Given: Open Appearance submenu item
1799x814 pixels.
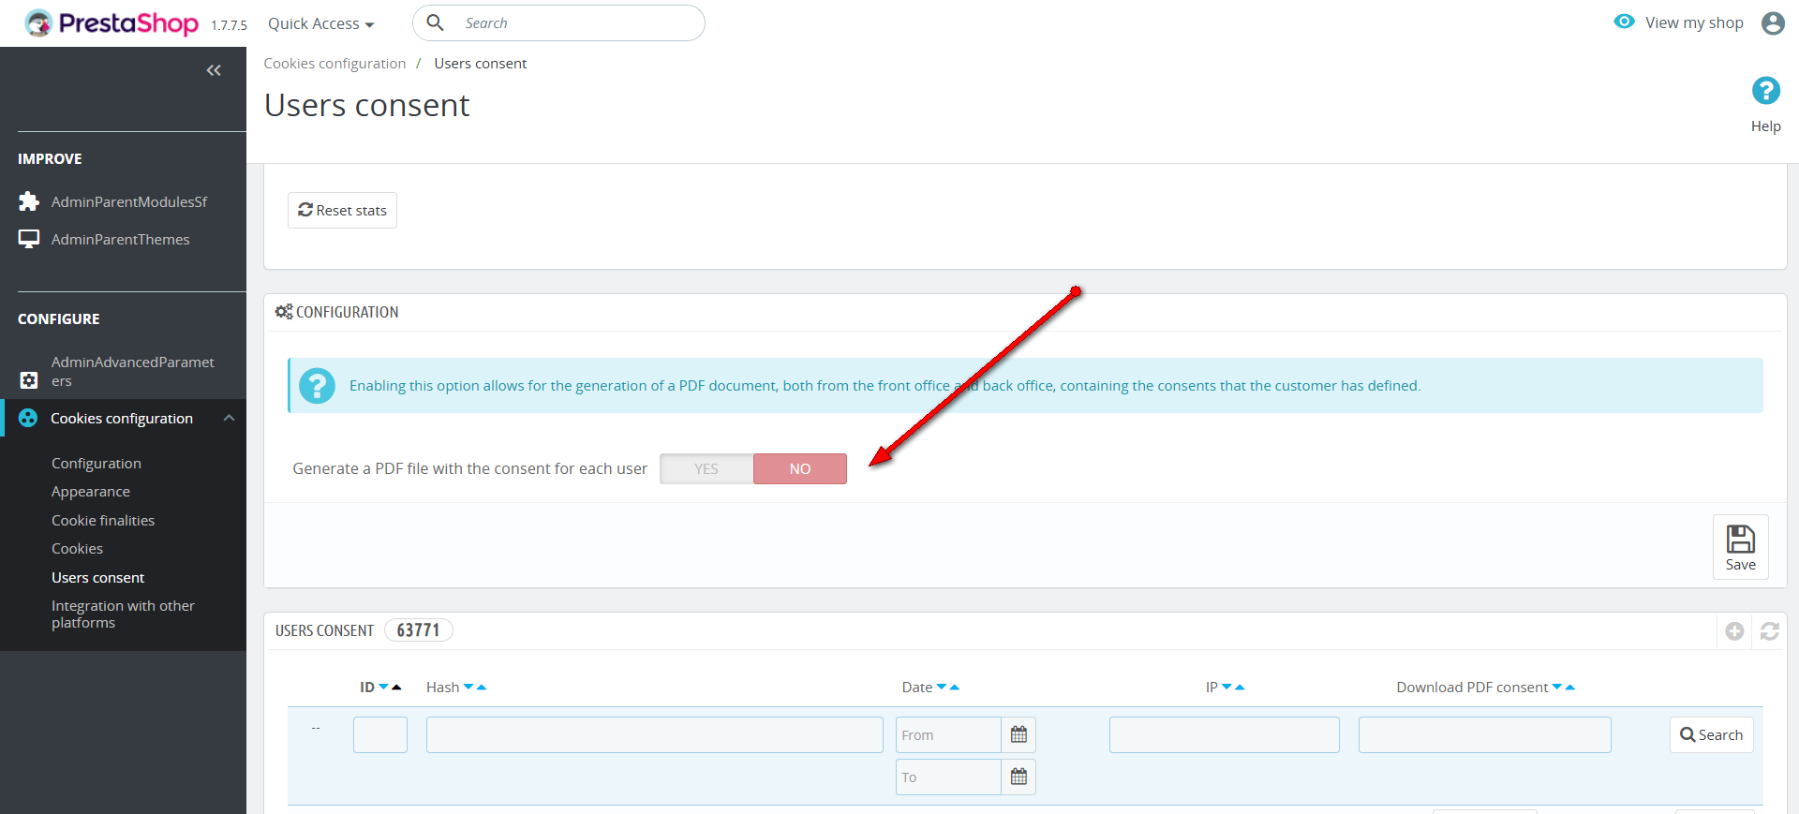Looking at the screenshot, I should tap(91, 491).
